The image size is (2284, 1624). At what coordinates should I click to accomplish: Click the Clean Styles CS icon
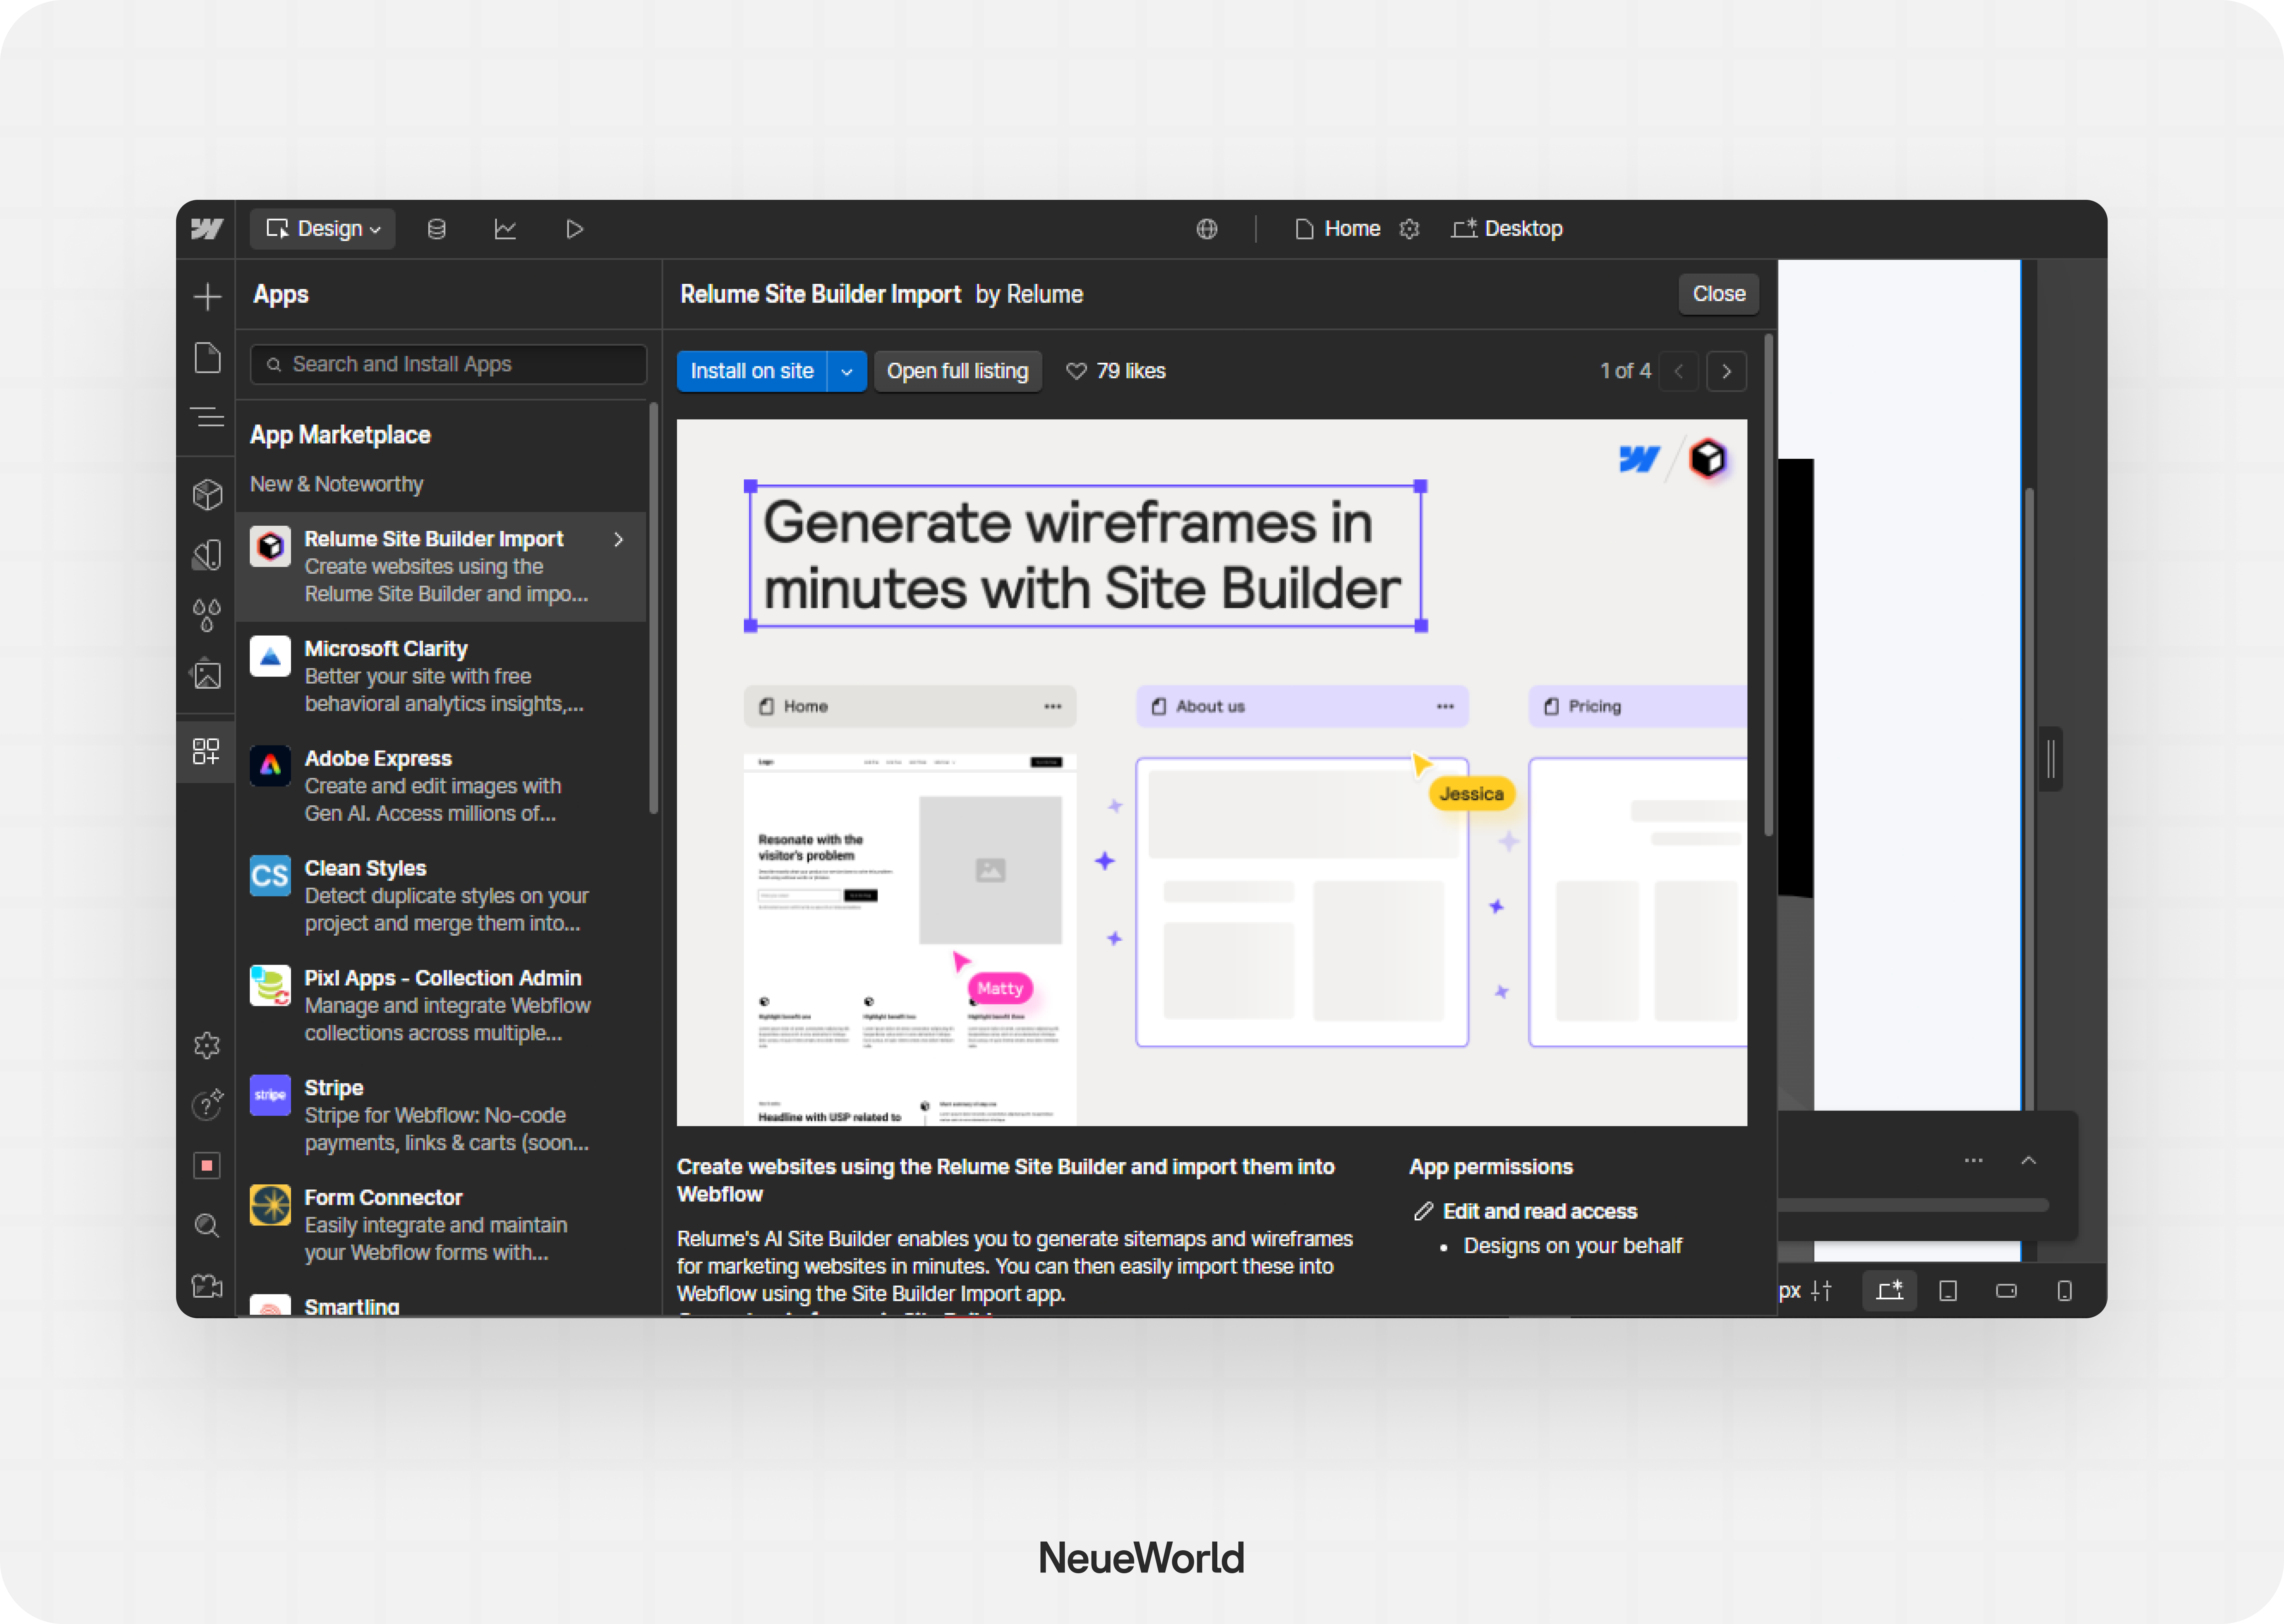(x=270, y=876)
